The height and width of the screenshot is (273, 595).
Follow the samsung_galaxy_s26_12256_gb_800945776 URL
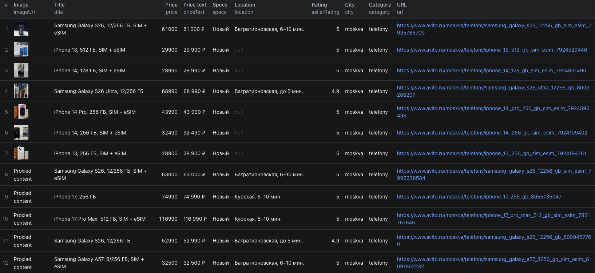coord(494,241)
